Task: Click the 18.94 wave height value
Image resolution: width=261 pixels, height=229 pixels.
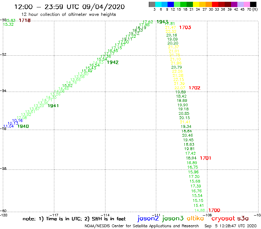Action: 191,158
